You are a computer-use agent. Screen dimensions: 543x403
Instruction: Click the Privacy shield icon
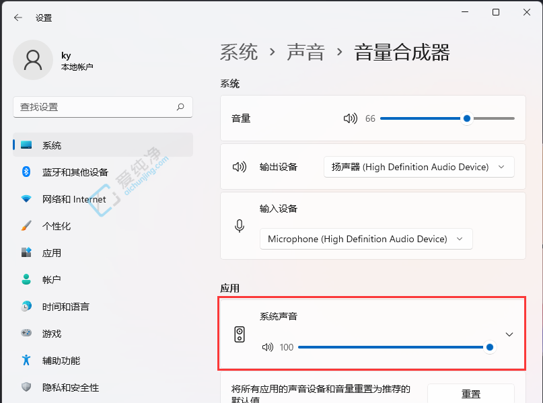(x=26, y=387)
